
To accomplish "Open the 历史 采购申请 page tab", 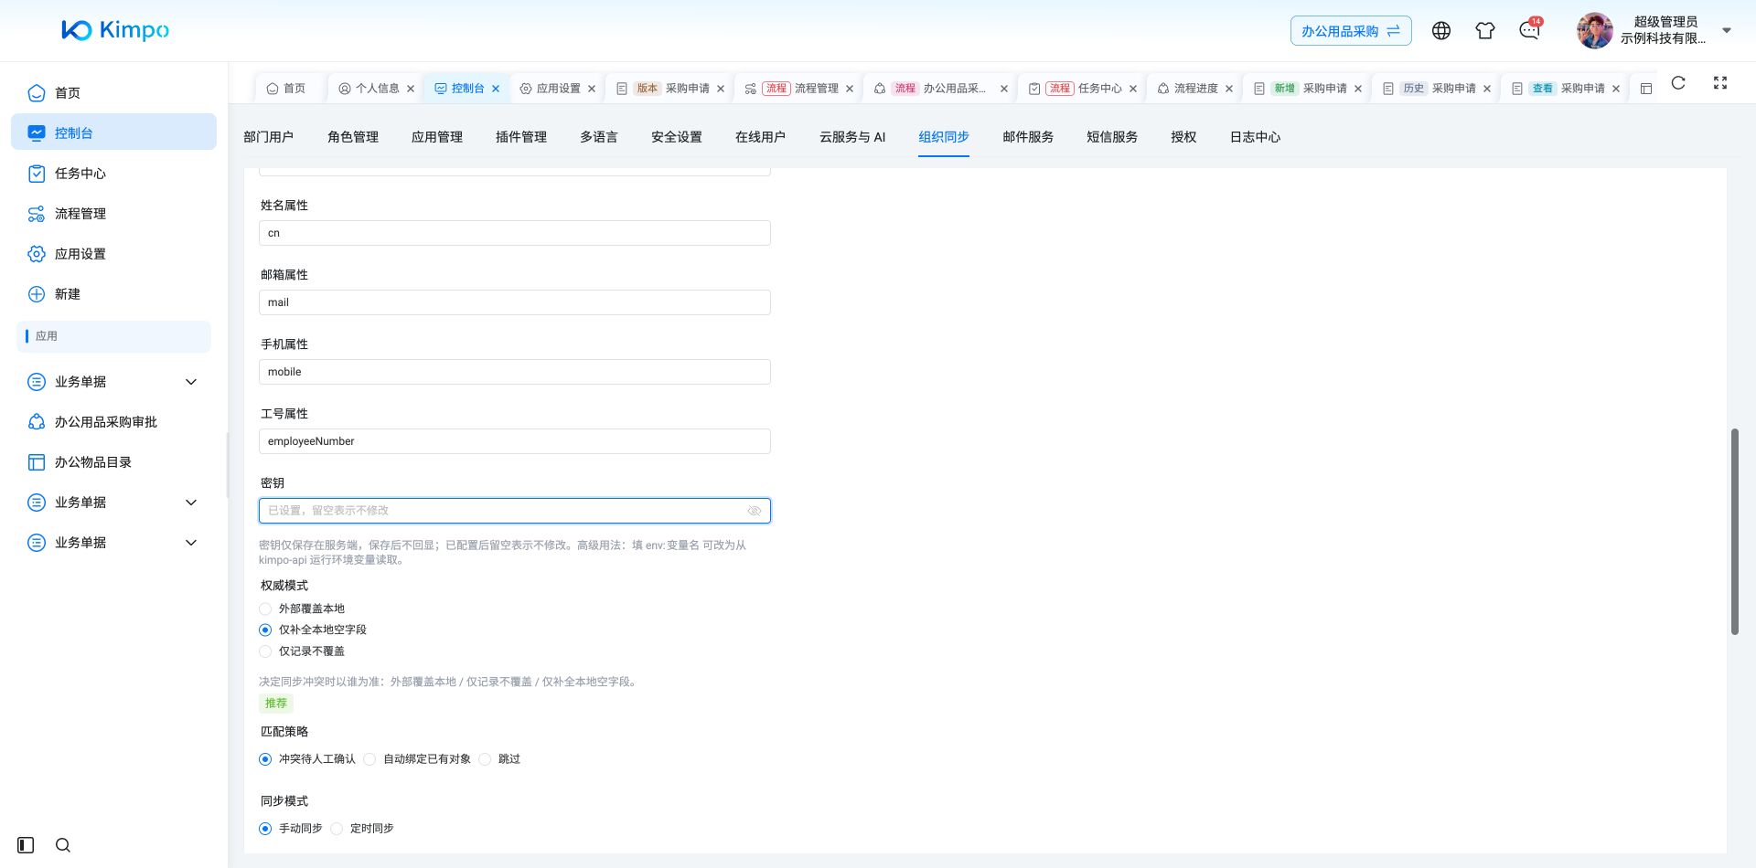I will (x=1436, y=89).
